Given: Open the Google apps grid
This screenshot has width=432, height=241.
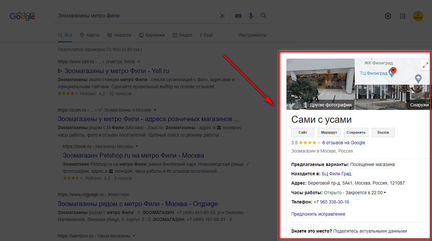Looking at the screenshot, I should click(403, 16).
